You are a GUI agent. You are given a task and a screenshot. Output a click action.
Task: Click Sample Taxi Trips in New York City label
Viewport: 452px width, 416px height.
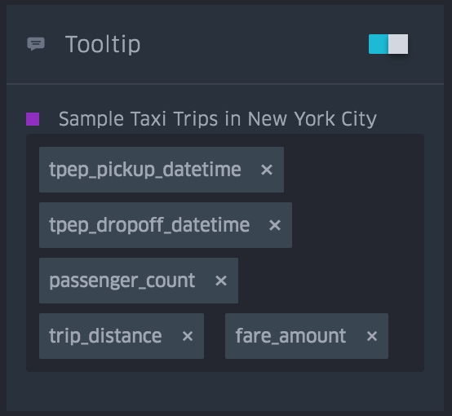click(218, 119)
